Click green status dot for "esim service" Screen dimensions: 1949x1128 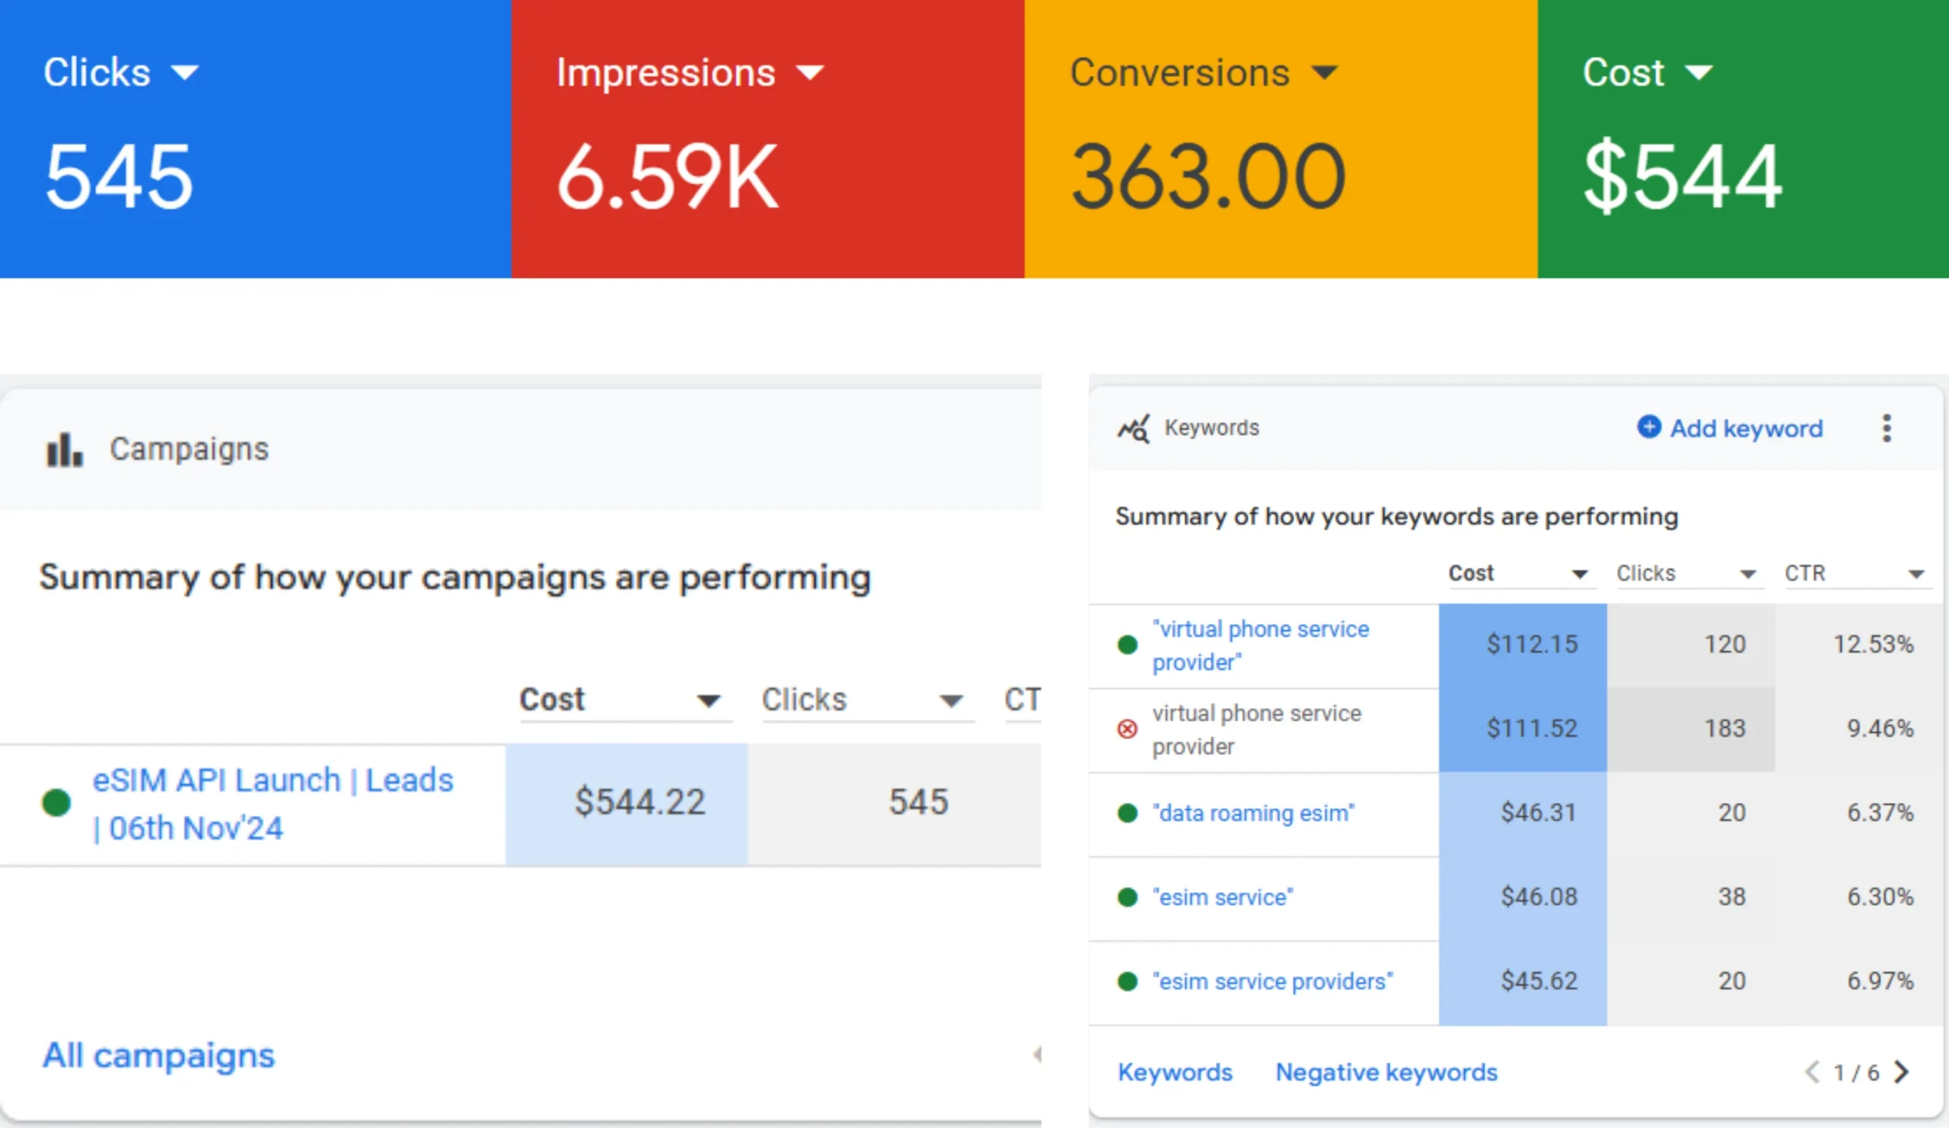[1128, 897]
